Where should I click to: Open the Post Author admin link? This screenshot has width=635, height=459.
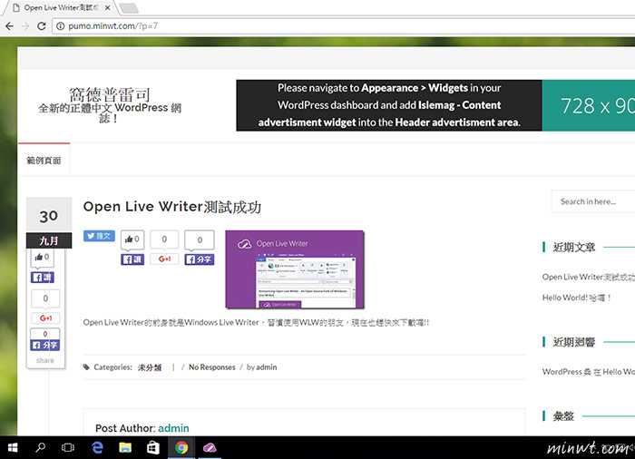coord(173,428)
